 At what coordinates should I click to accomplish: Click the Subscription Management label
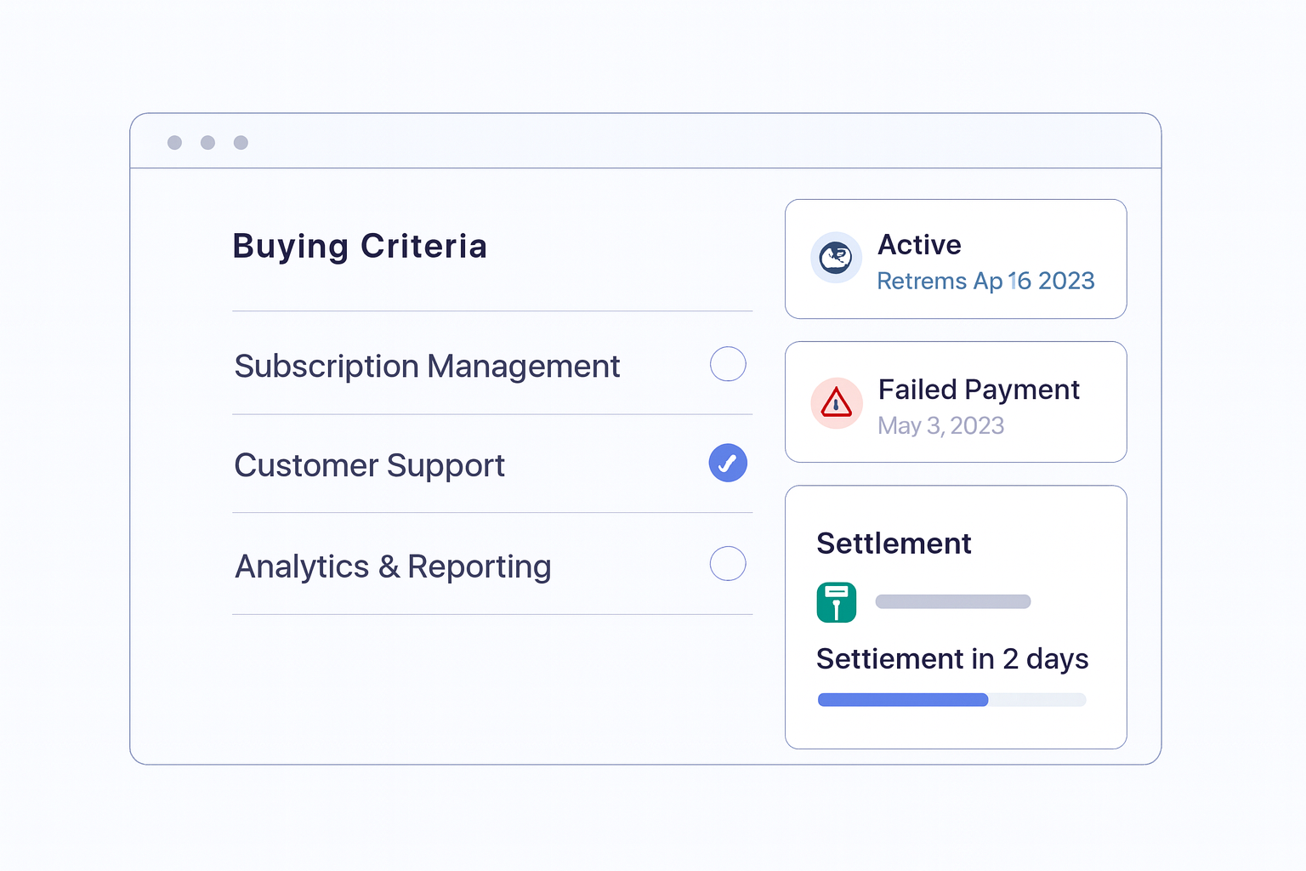click(x=427, y=367)
